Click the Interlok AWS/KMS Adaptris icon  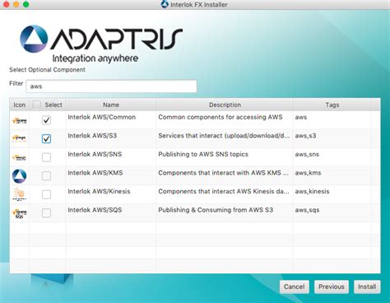(20, 176)
